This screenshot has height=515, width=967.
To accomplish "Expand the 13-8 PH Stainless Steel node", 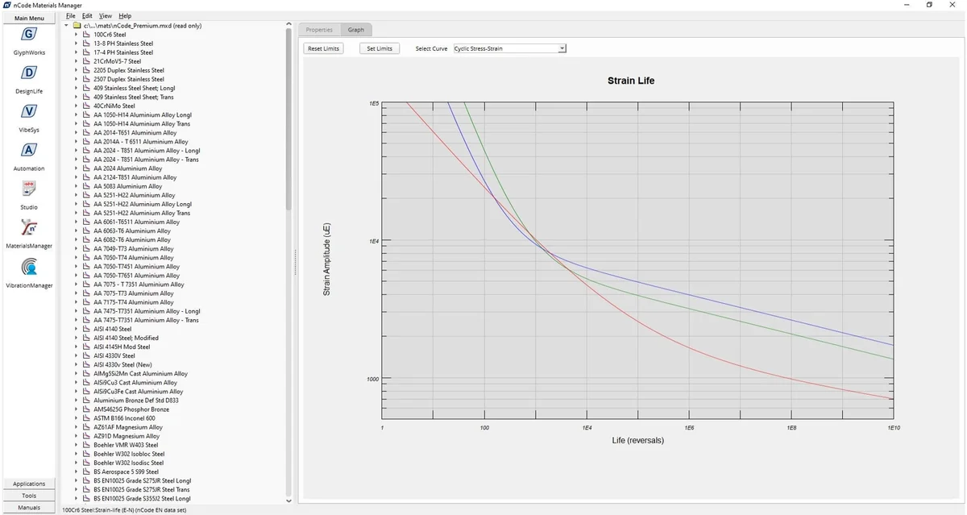I will pyautogui.click(x=76, y=44).
